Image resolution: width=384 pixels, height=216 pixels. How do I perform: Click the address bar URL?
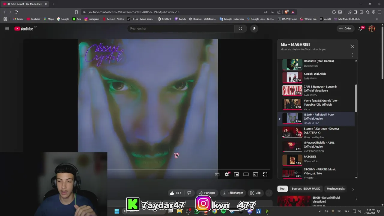[134, 12]
